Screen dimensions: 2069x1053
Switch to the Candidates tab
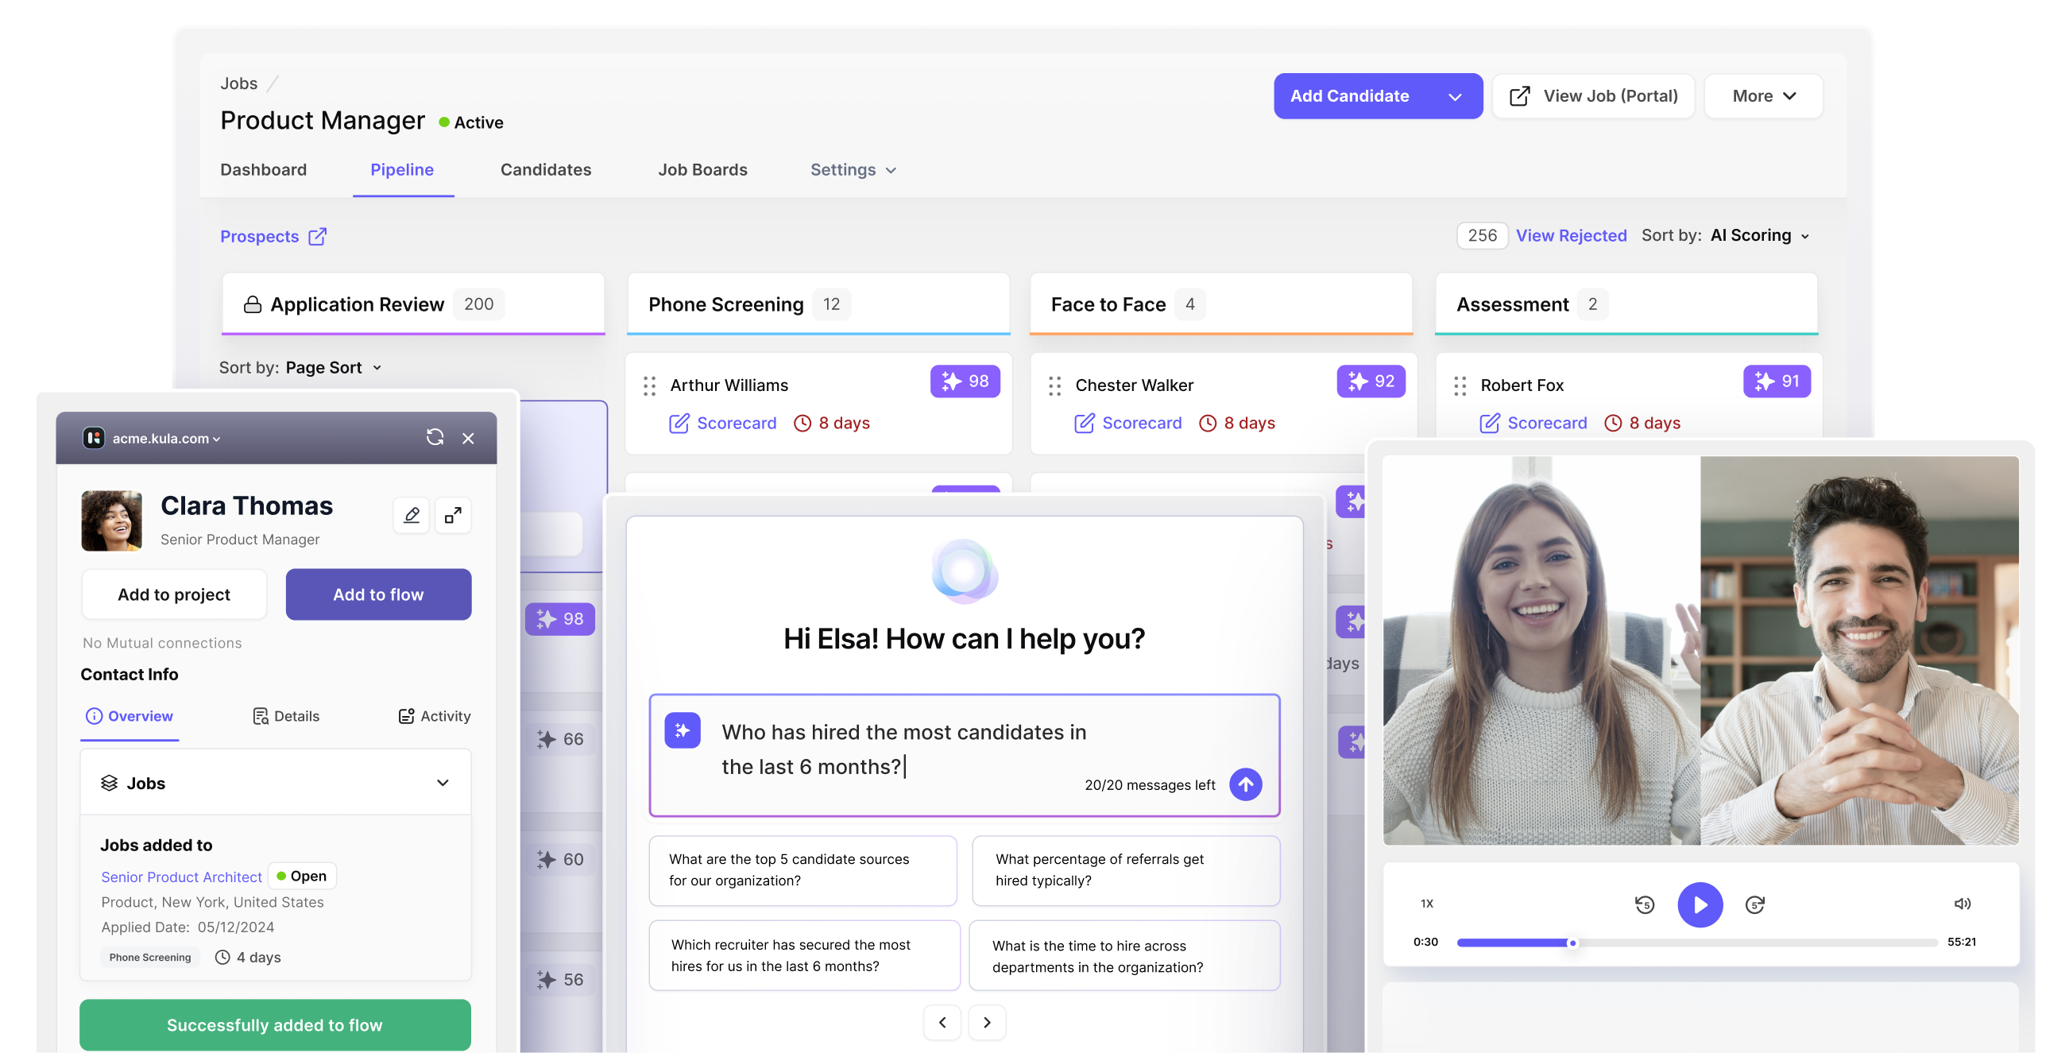[545, 169]
